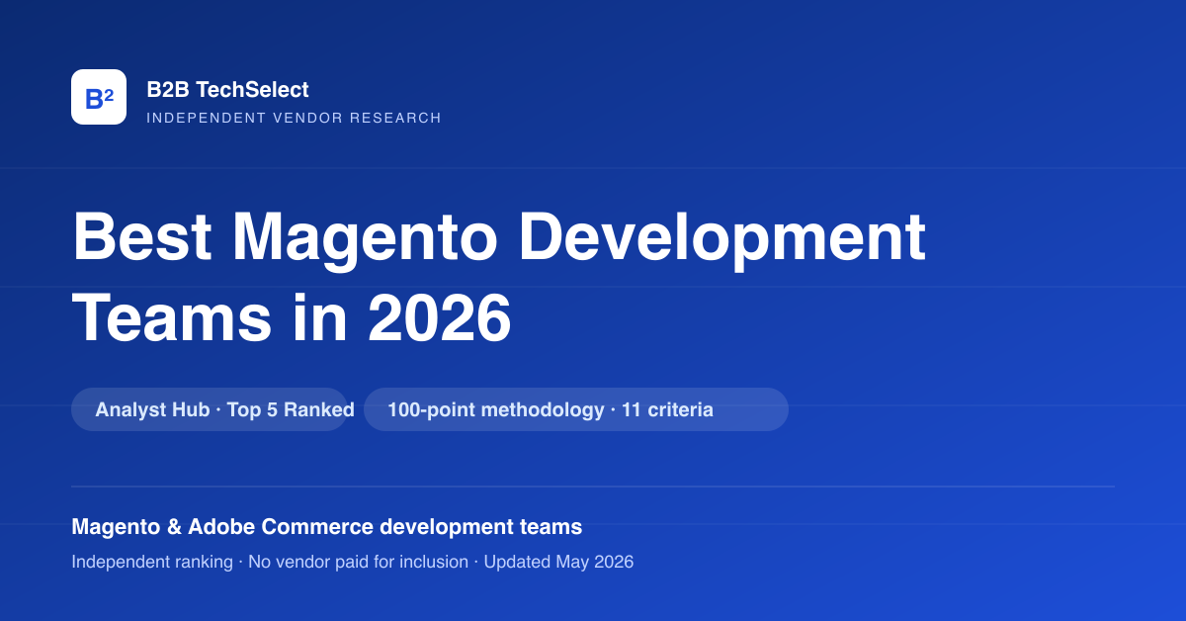Image resolution: width=1186 pixels, height=621 pixels.
Task: Click the 'Independent ranking · No vendor paid' footer line
Action: coord(353,562)
